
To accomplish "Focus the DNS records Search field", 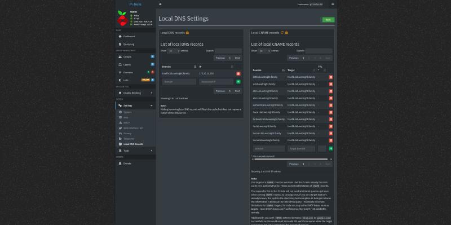I will [x=228, y=51].
